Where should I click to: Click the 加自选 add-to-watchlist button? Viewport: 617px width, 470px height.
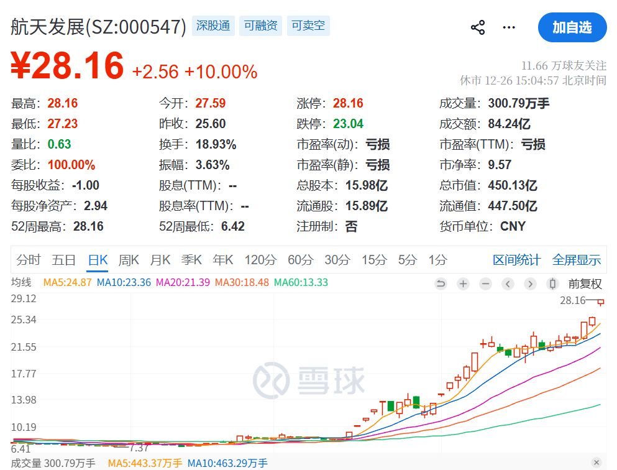tap(572, 27)
